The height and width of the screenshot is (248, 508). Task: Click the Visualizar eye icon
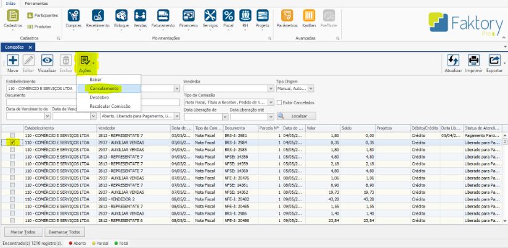click(x=47, y=60)
